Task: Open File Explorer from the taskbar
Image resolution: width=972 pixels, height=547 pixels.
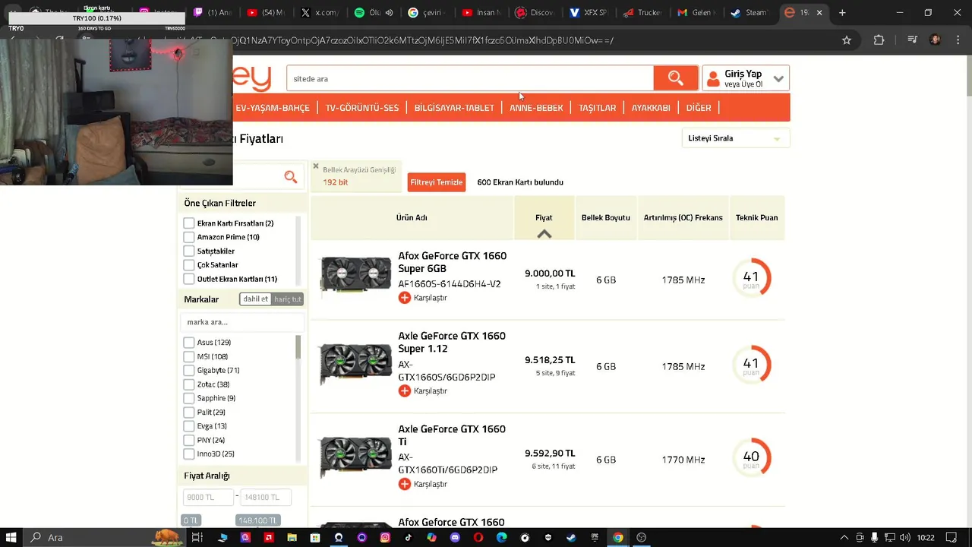Action: (x=292, y=537)
